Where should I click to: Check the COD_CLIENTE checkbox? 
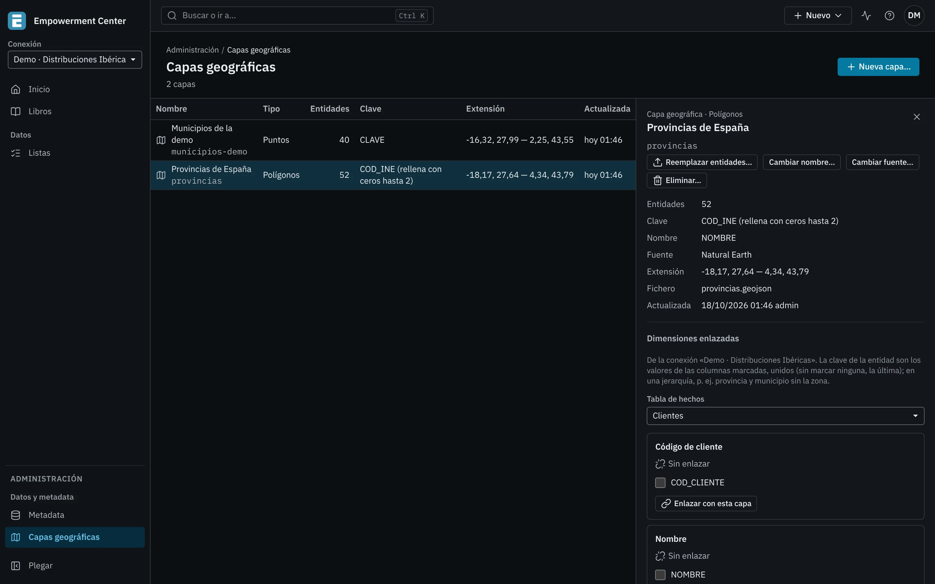(660, 482)
